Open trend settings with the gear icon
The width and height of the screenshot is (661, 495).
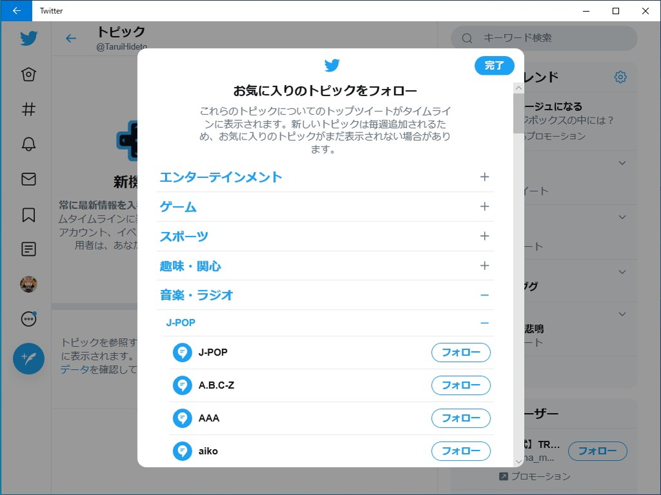point(620,77)
